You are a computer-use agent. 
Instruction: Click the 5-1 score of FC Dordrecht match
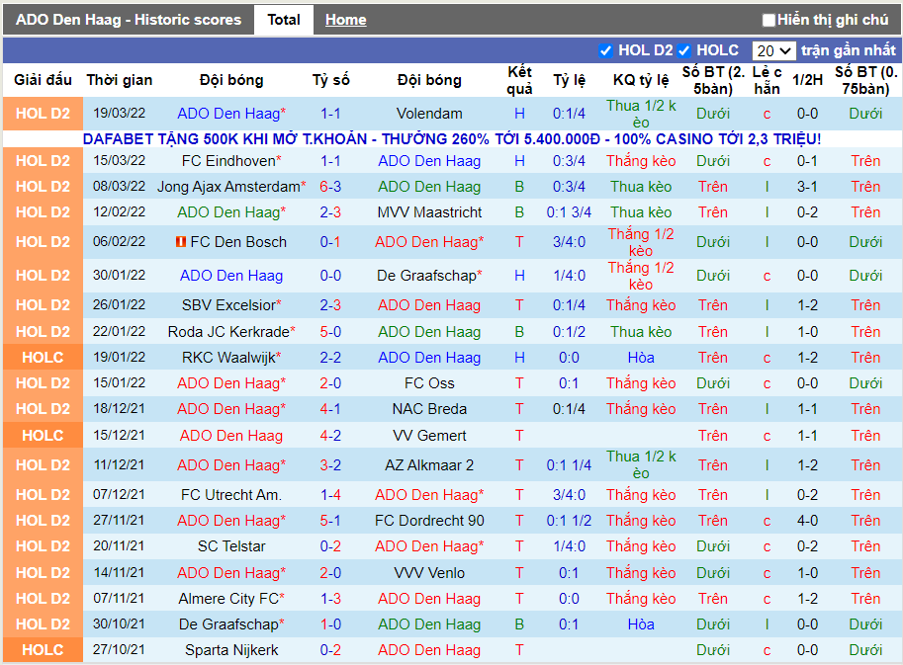[330, 521]
